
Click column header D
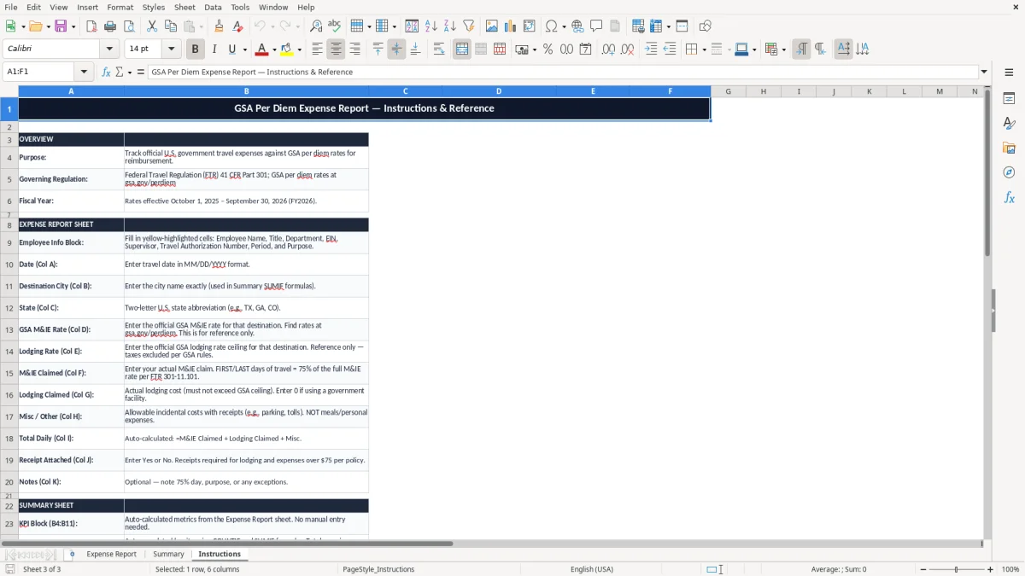click(499, 91)
